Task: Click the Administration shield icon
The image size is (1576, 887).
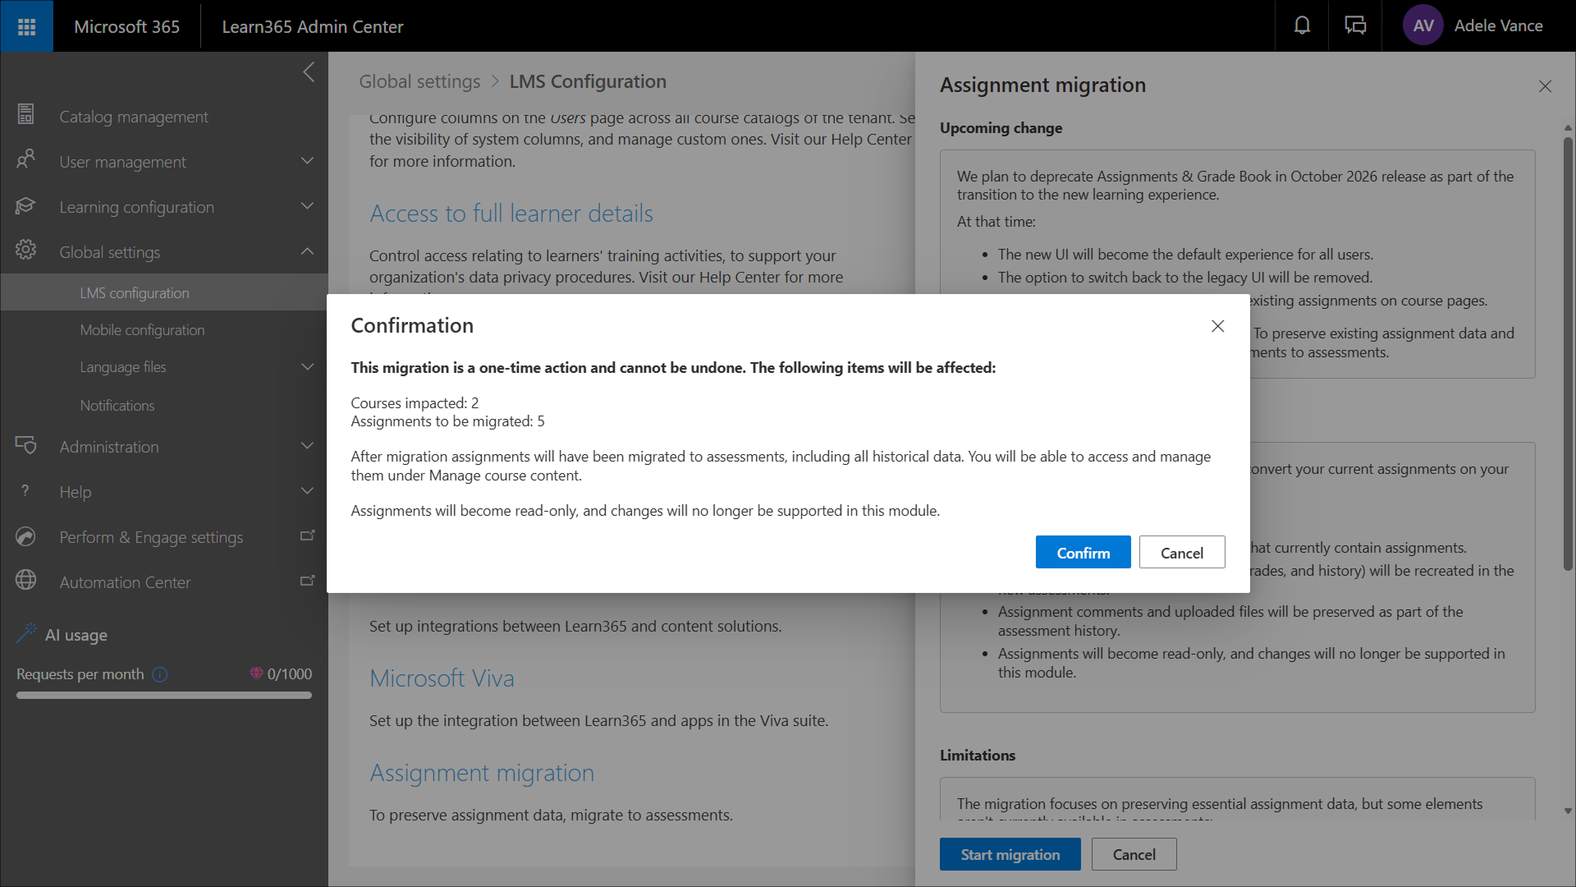Action: (25, 445)
